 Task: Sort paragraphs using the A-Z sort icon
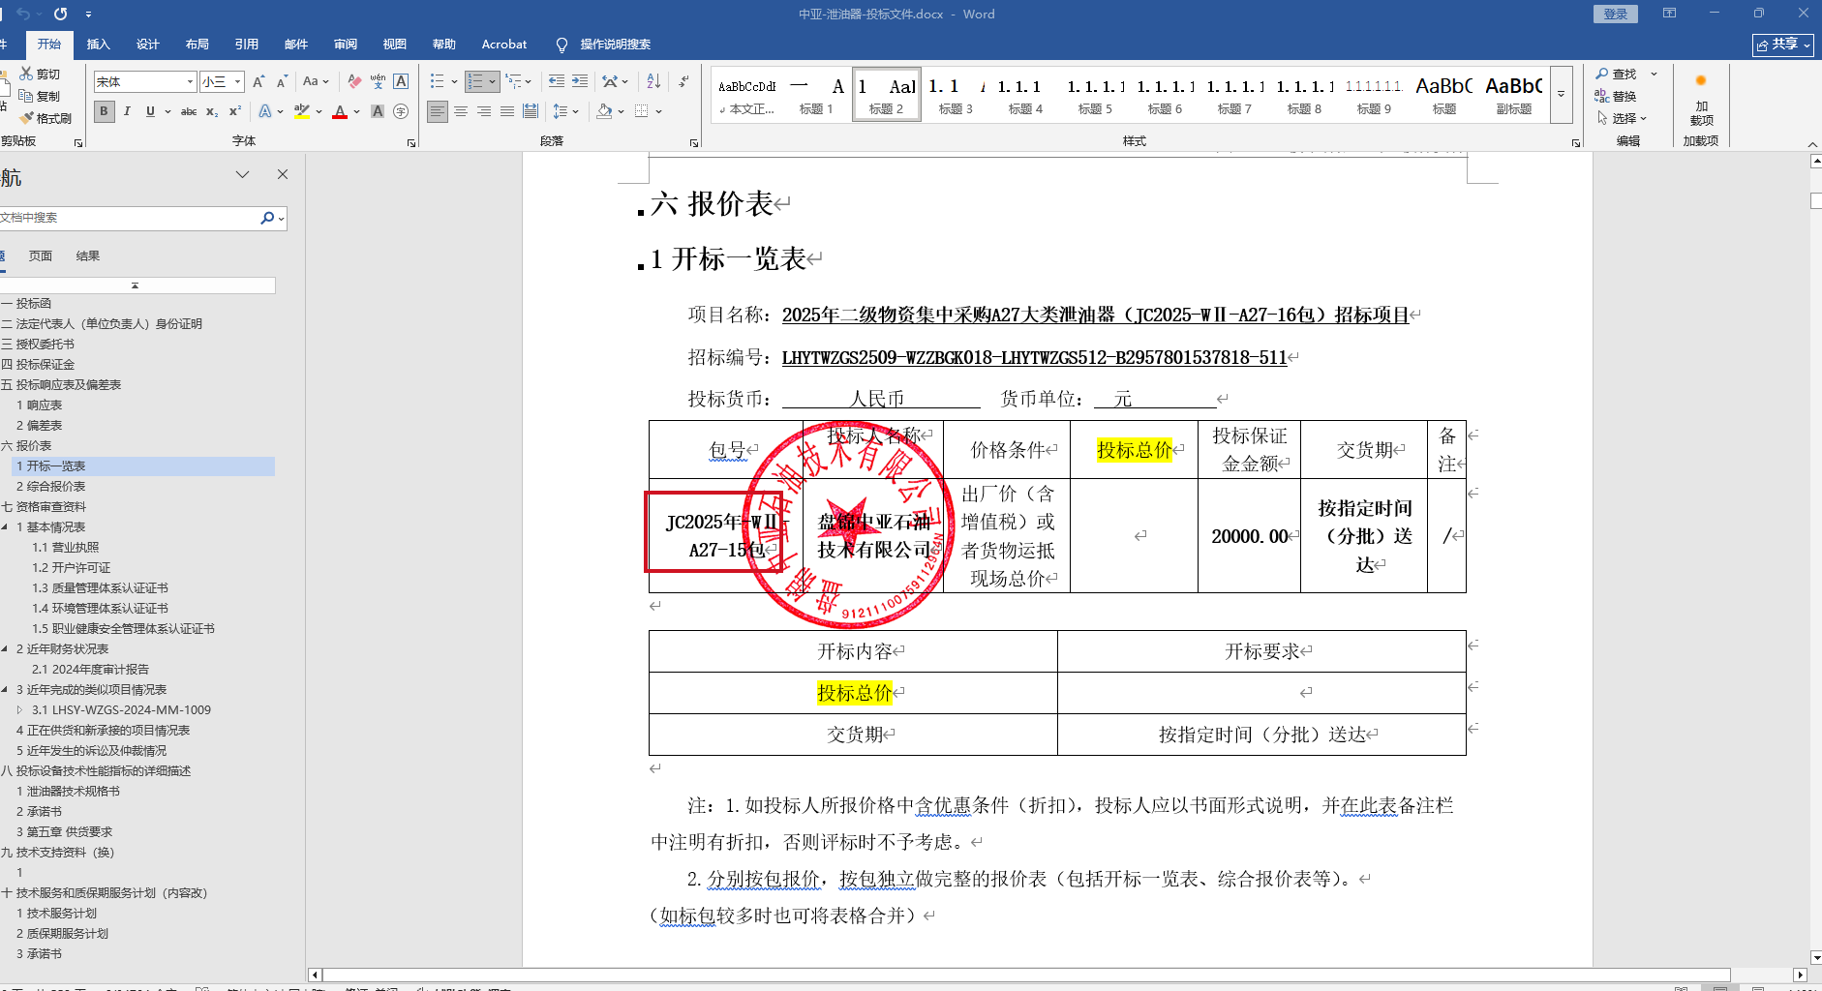point(653,82)
